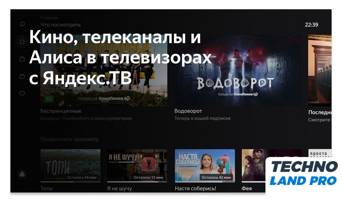342x205 pixels.
Task: Click the Techno Land Pro logo
Action: [x=304, y=174]
